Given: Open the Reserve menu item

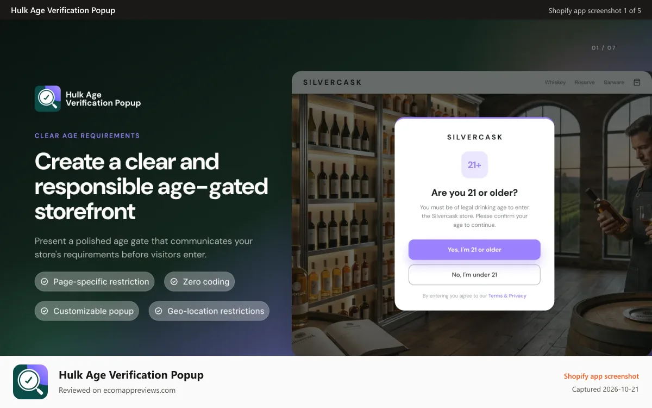Looking at the screenshot, I should click(x=585, y=82).
